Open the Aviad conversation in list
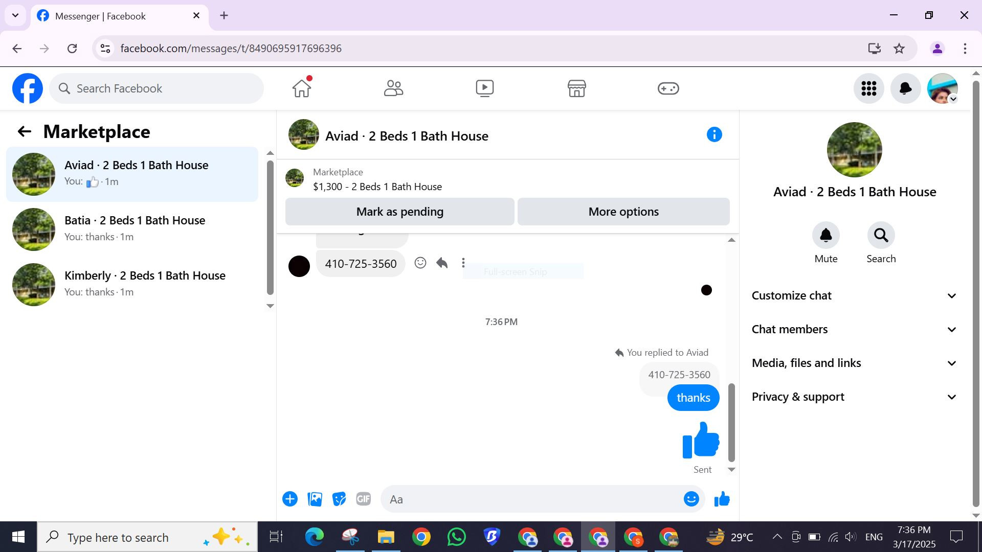 click(132, 174)
